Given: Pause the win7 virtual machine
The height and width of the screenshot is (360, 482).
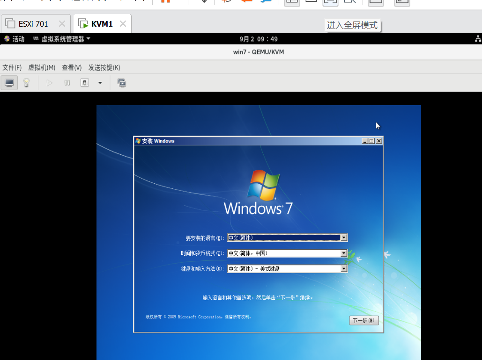Looking at the screenshot, I should 67,83.
